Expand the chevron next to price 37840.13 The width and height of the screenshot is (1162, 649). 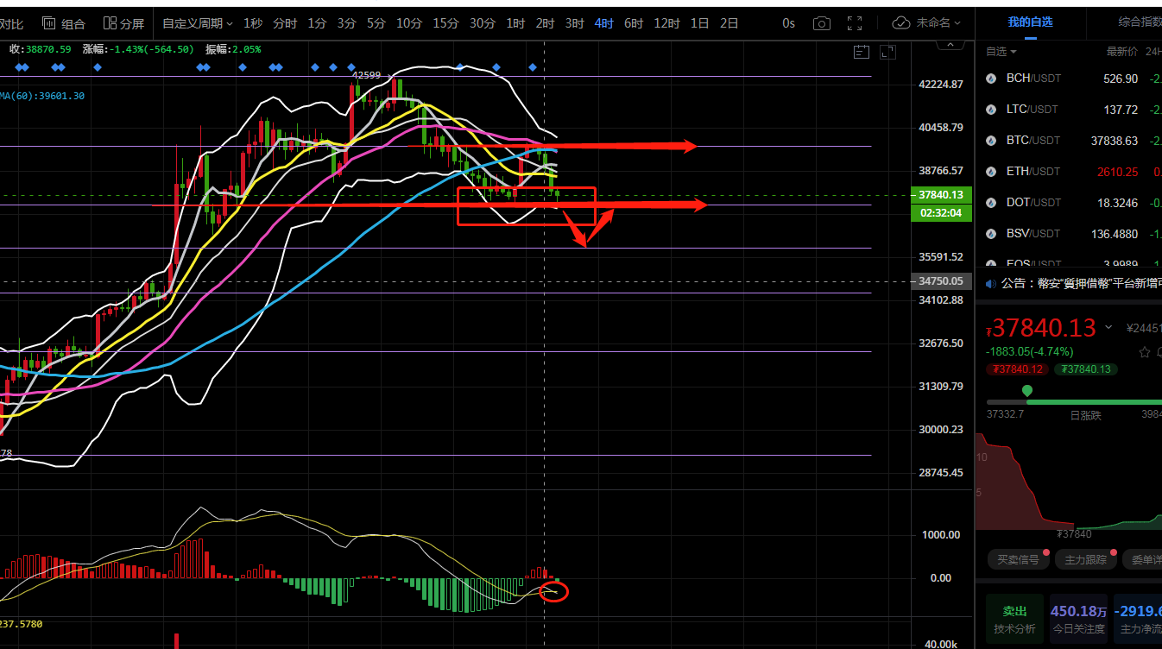(x=1109, y=328)
